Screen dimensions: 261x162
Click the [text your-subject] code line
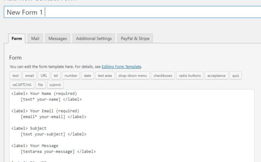tap(54, 134)
